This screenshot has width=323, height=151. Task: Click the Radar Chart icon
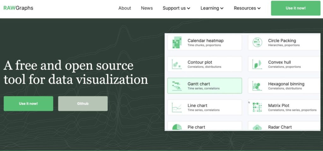pyautogui.click(x=257, y=127)
